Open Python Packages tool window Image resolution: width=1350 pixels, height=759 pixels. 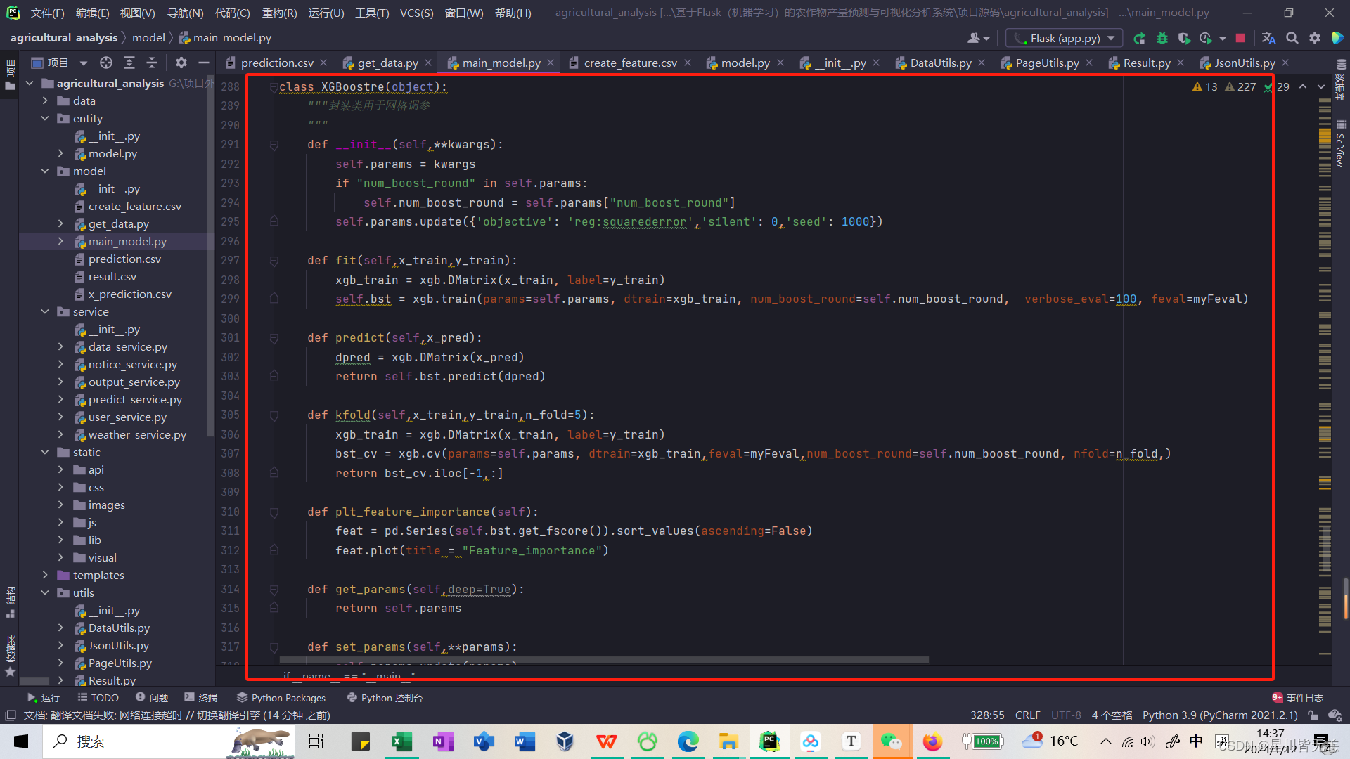point(281,698)
